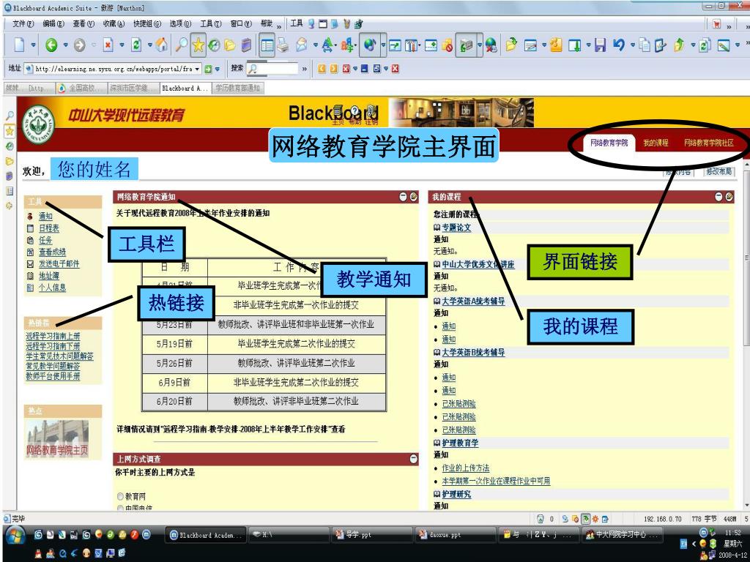Edit the 网络教育学院通知 module with its pencil icon
750x562 pixels.
(x=414, y=197)
